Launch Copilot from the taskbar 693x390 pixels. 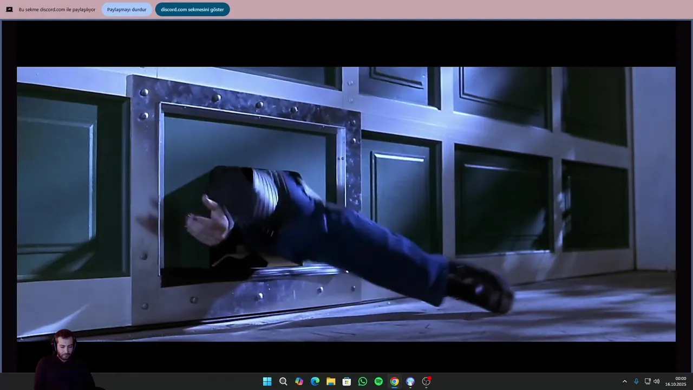tap(299, 381)
